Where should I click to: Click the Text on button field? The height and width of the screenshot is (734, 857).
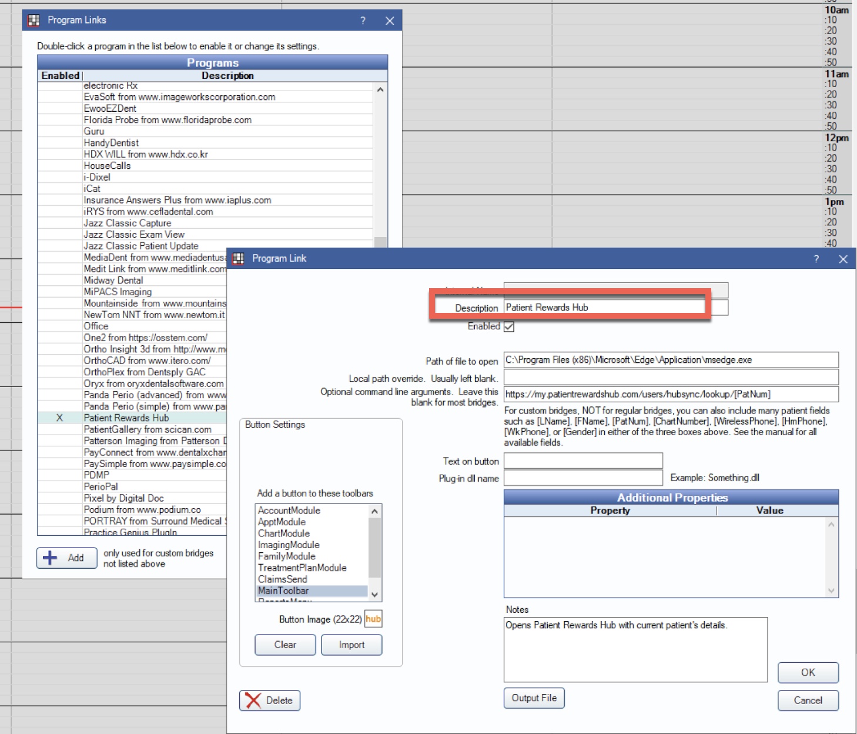point(583,461)
